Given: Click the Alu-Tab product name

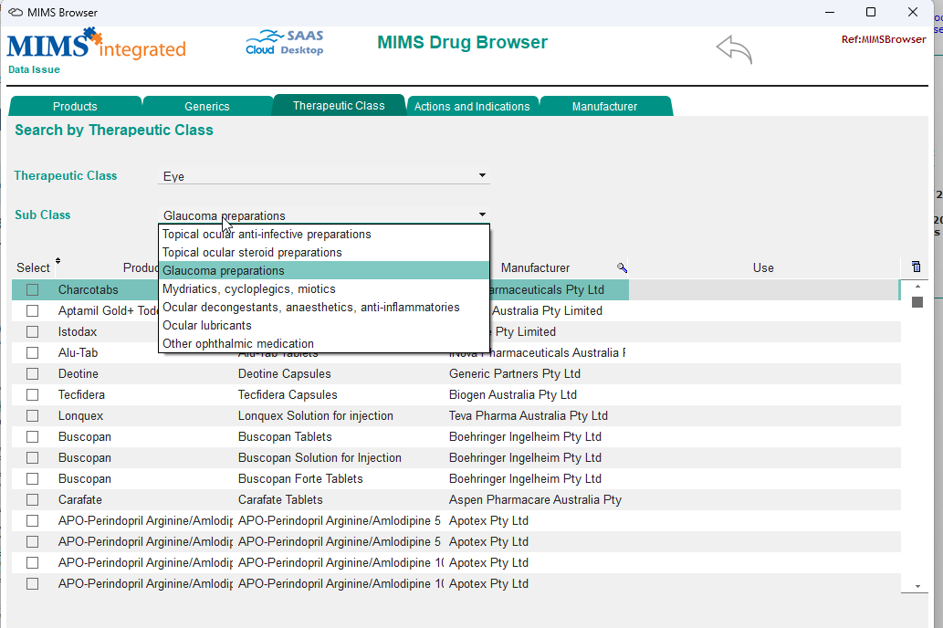Looking at the screenshot, I should click(79, 353).
